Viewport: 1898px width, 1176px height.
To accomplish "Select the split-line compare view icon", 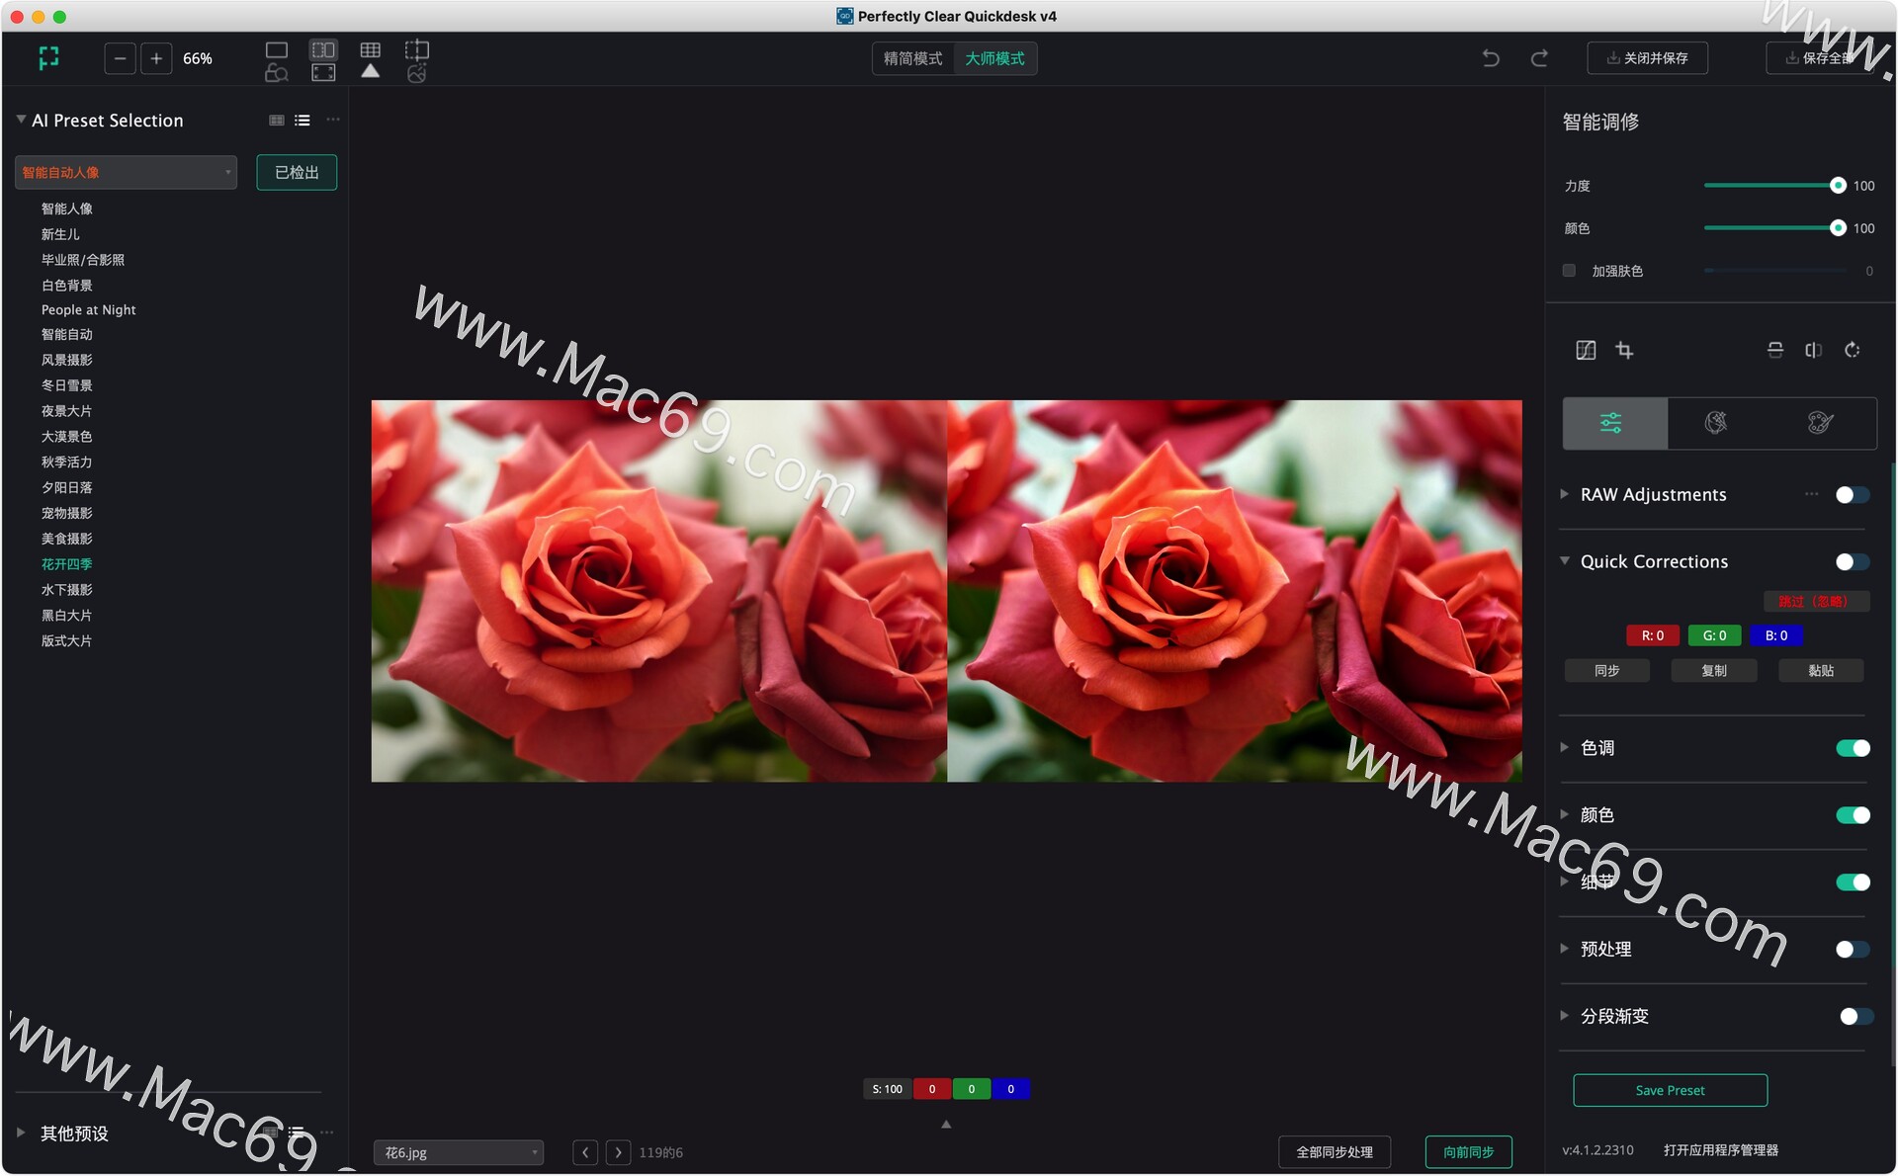I will [x=417, y=49].
